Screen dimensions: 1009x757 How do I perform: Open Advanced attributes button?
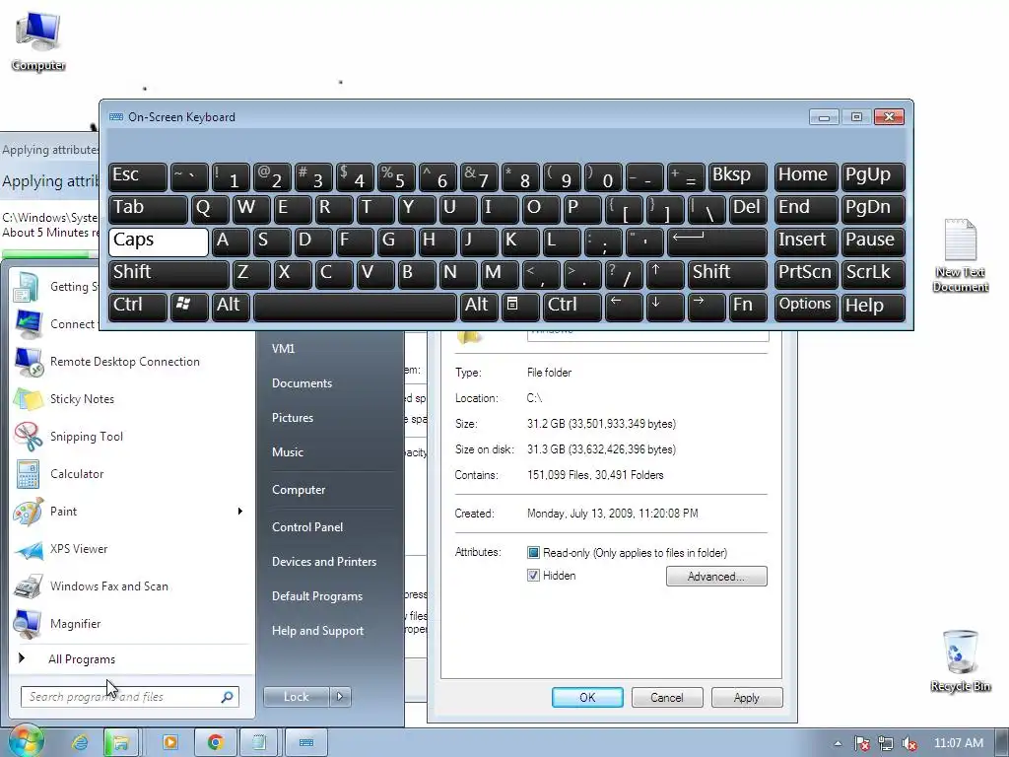(x=716, y=576)
